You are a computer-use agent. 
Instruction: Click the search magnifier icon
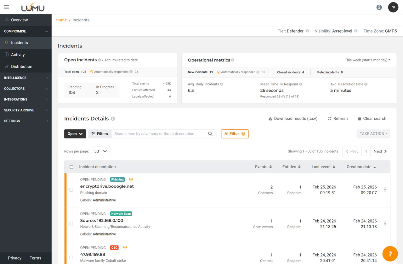click(210, 134)
